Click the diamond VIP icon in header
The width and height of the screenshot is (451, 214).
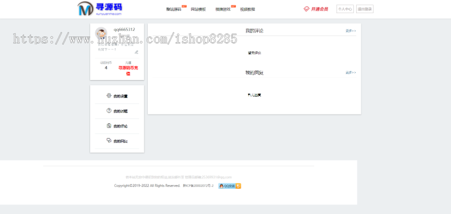306,9
